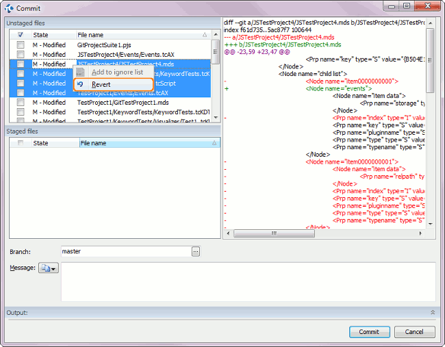The image size is (445, 347).
Task: Select GitProjectSuite1.pjs file name
Action: pos(104,44)
